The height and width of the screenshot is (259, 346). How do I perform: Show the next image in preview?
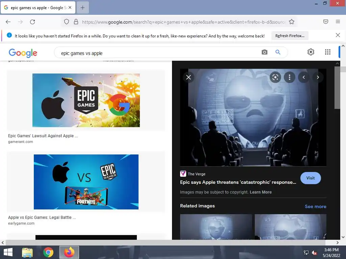[318, 77]
